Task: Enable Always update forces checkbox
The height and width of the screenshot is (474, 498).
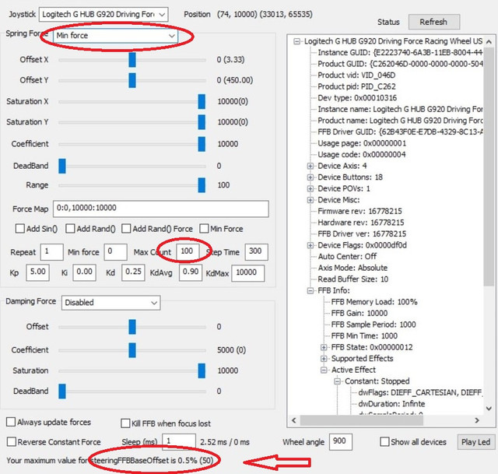Action: [x=11, y=423]
